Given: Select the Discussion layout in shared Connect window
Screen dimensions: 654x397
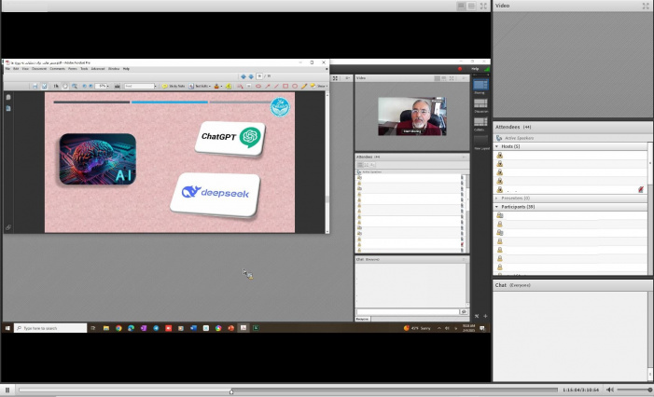Looking at the screenshot, I should point(480,105).
